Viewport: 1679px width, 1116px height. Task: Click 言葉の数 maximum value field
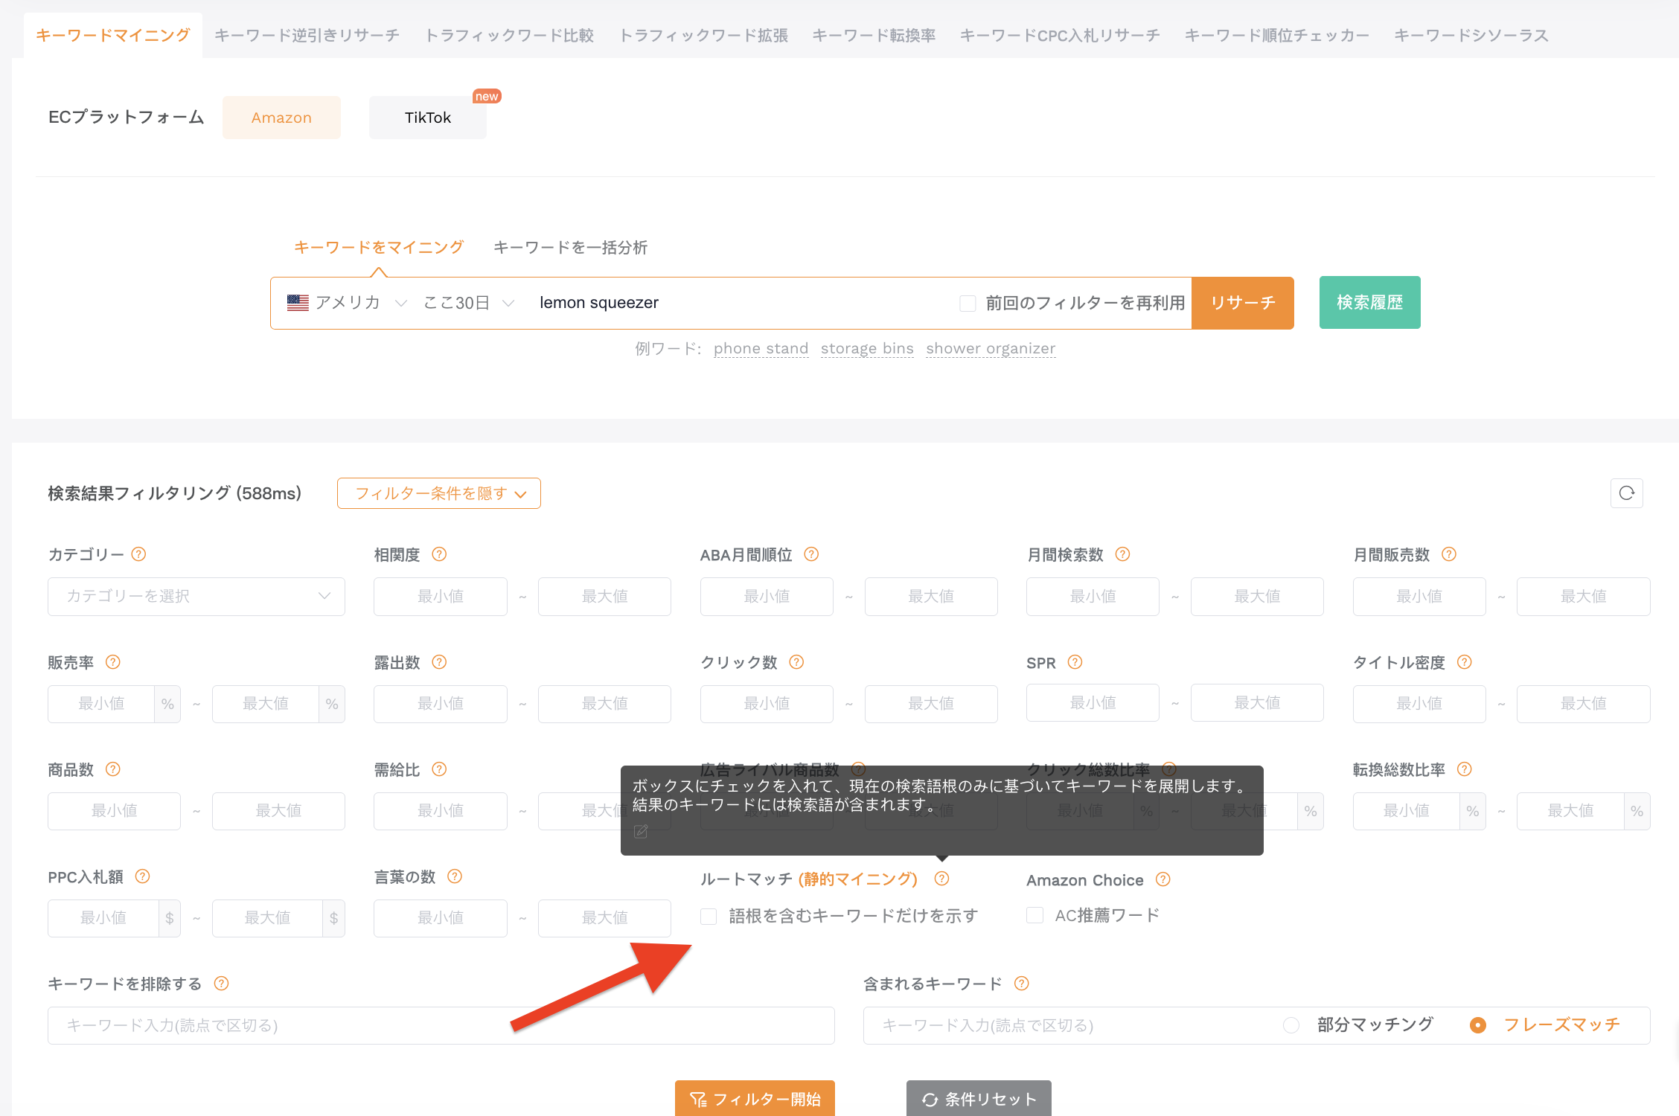pos(604,918)
